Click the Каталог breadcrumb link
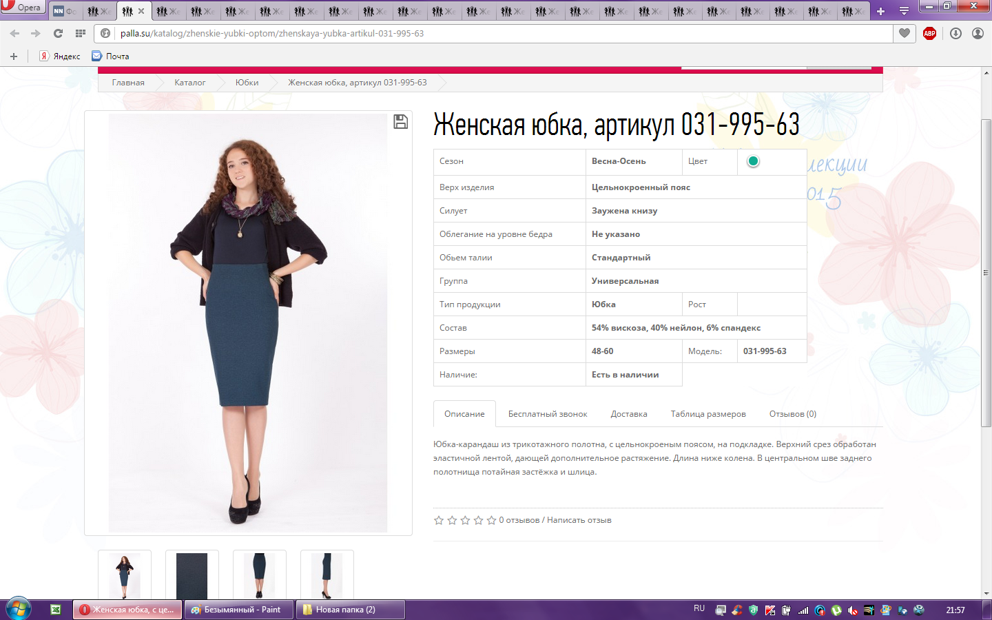 tap(189, 83)
